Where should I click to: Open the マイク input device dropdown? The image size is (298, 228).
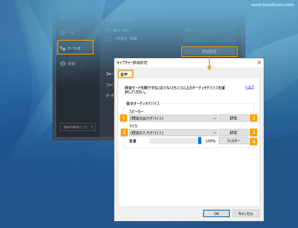pyautogui.click(x=173, y=133)
